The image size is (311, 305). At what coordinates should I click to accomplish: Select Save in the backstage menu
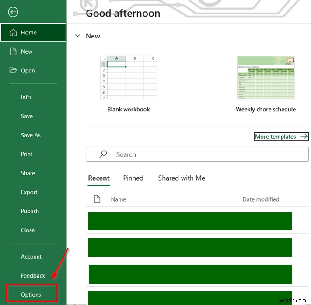(x=27, y=116)
